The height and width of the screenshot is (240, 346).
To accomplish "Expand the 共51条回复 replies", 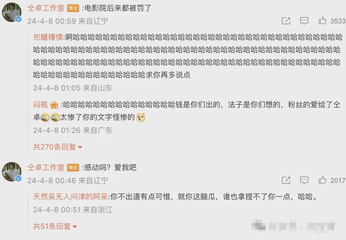I will click(55, 226).
